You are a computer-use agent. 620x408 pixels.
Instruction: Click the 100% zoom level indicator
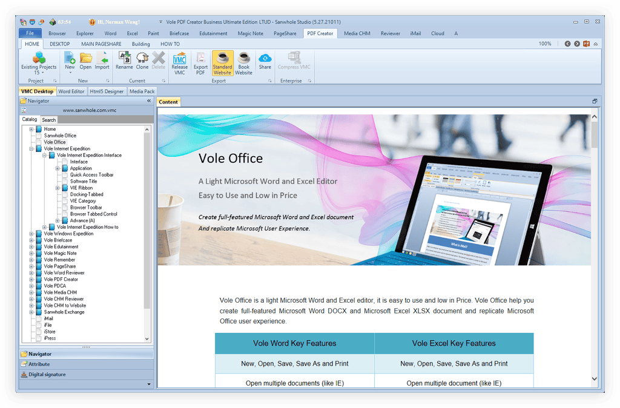(x=545, y=44)
